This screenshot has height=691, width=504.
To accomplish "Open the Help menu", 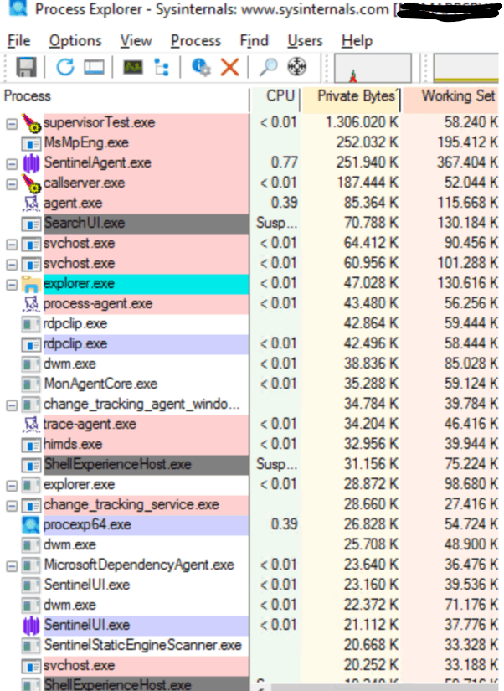I will 357,41.
